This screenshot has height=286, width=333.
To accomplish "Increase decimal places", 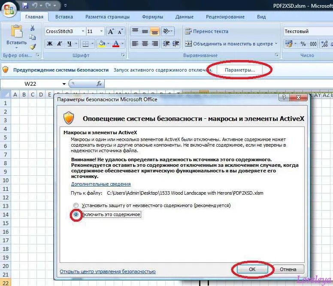I will coord(324,44).
